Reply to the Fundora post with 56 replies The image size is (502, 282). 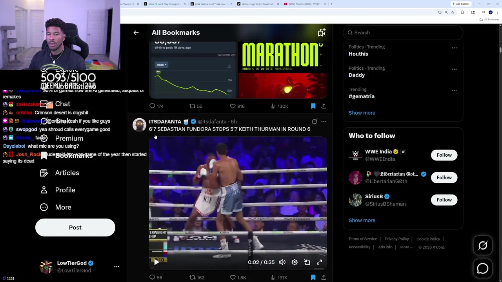pos(156,278)
